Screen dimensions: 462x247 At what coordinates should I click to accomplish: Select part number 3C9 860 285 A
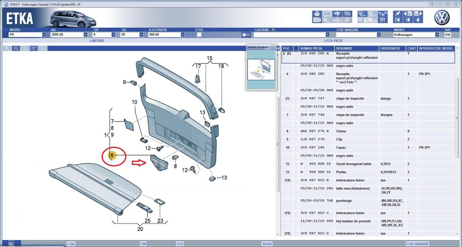[315, 53]
